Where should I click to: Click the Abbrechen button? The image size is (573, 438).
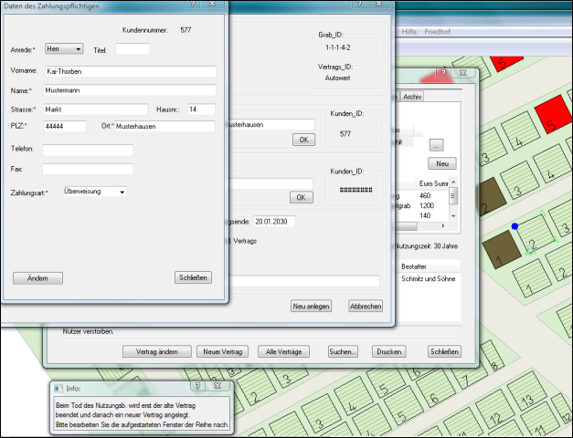(366, 307)
